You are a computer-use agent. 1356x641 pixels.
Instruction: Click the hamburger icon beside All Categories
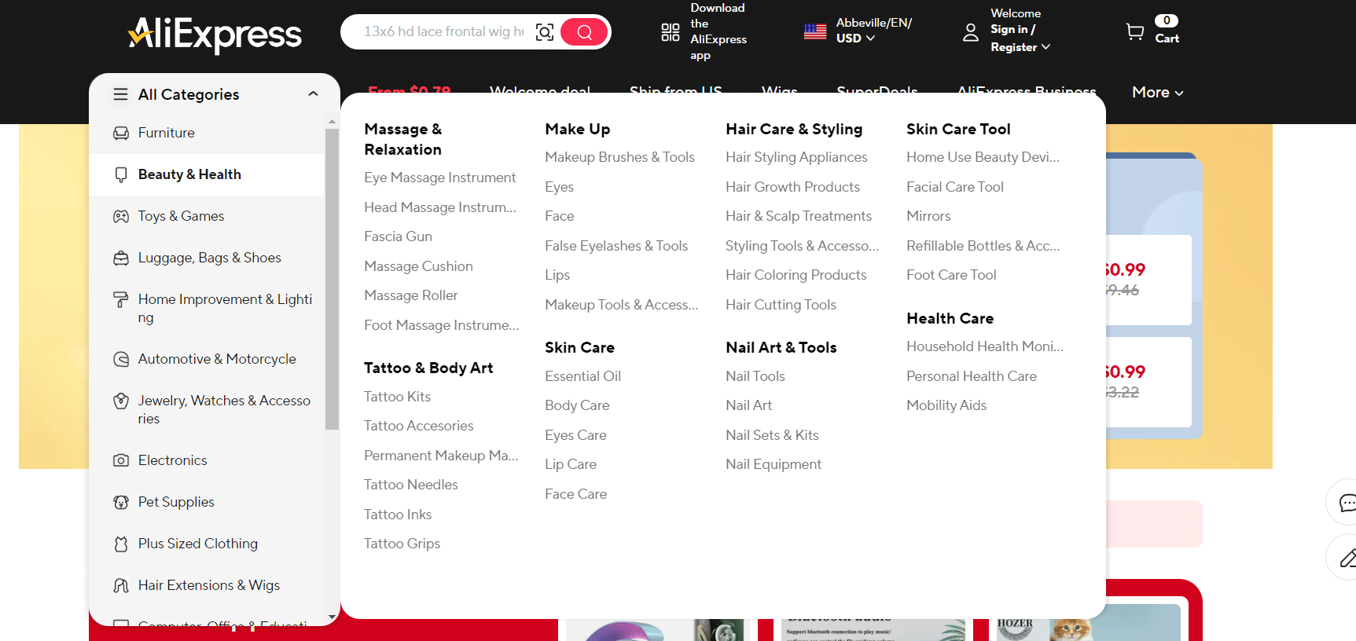120,94
